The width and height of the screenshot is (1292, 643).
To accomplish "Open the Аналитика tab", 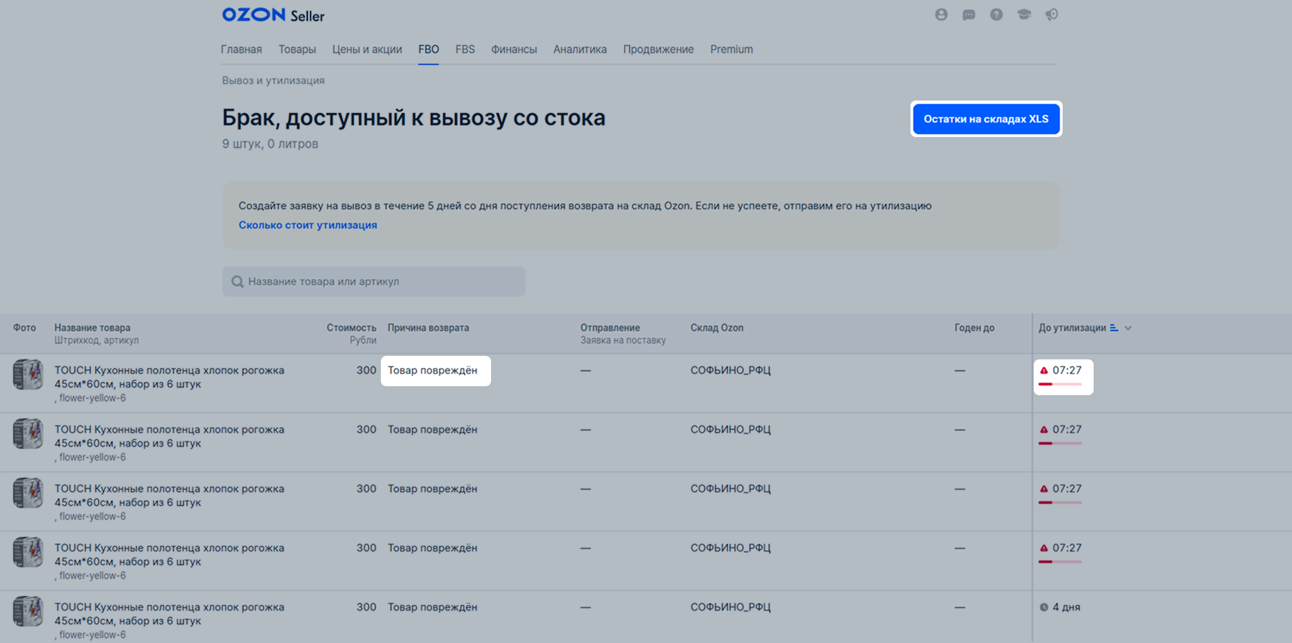I will 580,50.
